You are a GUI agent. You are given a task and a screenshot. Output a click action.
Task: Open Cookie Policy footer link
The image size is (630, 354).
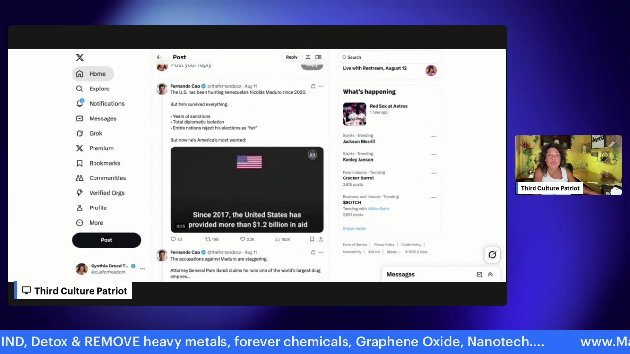411,245
